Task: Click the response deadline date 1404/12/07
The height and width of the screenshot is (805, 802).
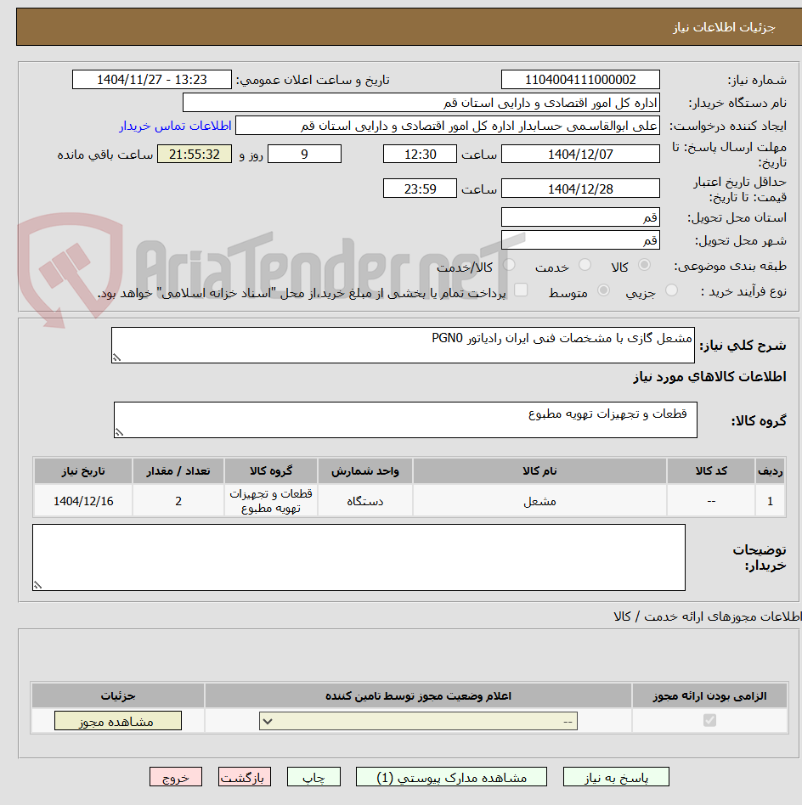Action: point(580,154)
